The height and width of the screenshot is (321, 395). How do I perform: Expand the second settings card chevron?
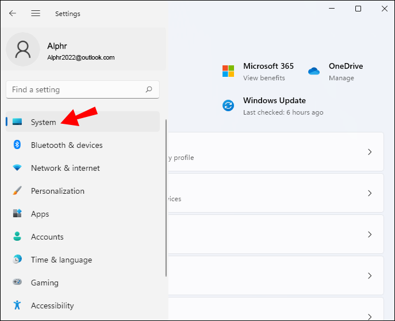[370, 193]
